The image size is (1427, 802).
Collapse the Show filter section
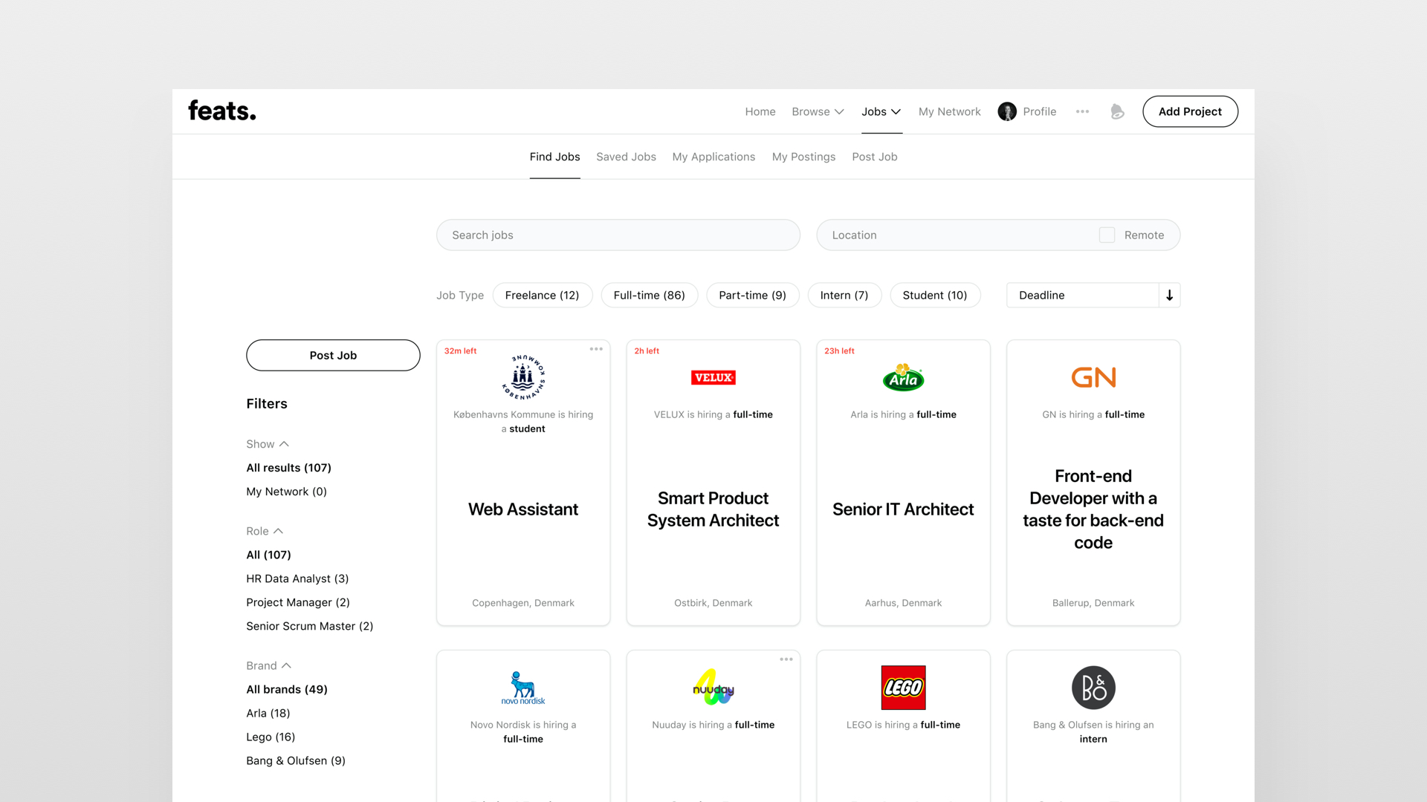pos(268,444)
